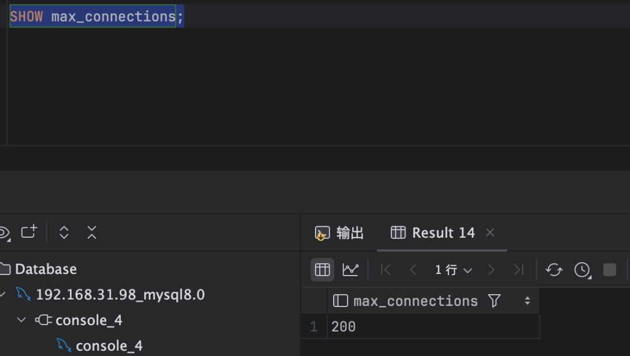Toggle sort order on max_connections column
Screen dimensions: 630x356
[527, 301]
